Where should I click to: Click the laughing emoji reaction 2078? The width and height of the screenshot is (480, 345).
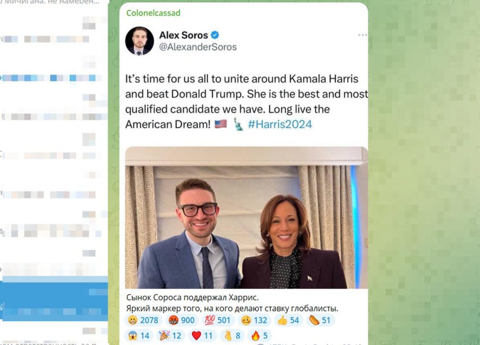[143, 320]
